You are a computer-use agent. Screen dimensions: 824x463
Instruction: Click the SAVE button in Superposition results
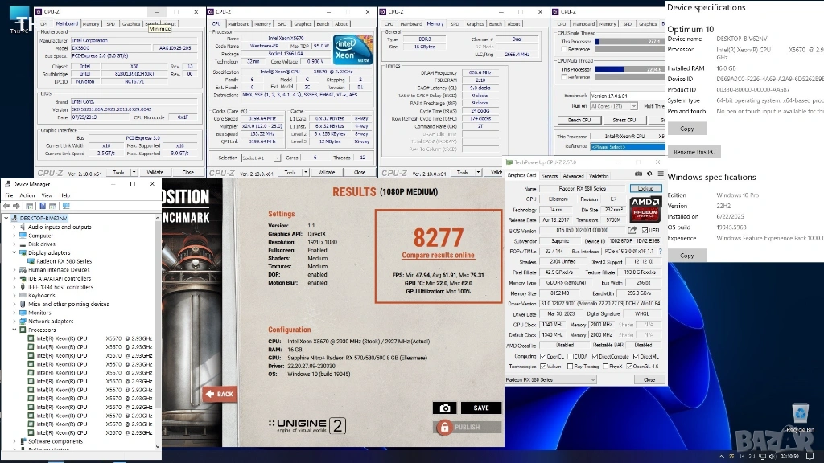(480, 408)
